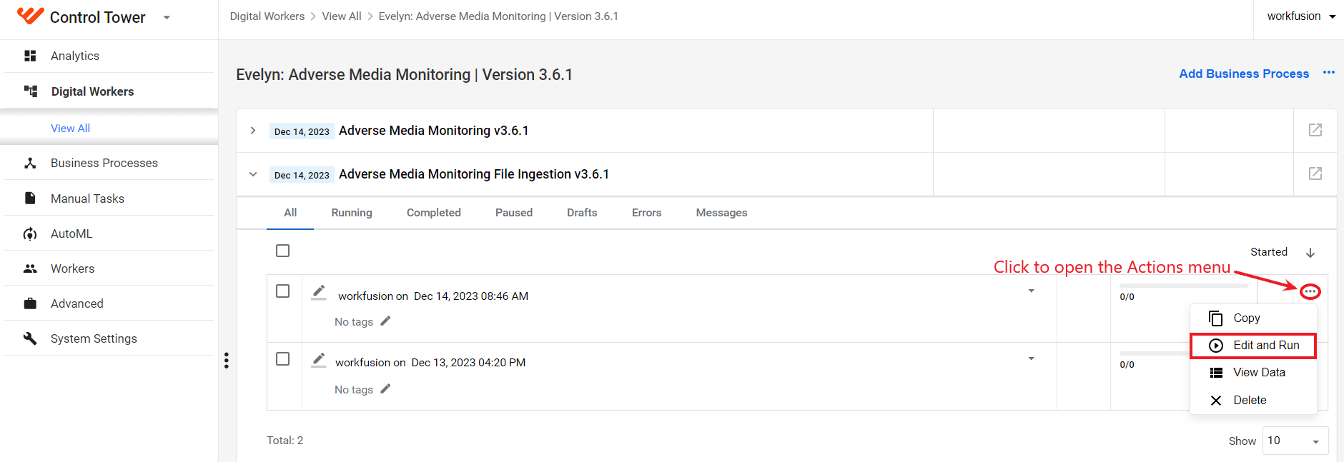The width and height of the screenshot is (1344, 462).
Task: Tick the select-all checkbox in header
Action: 283,251
